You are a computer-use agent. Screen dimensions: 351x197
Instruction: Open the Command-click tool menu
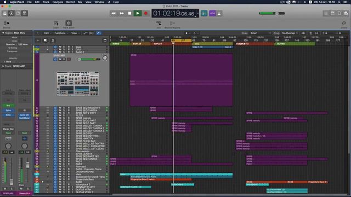pyautogui.click(x=195, y=33)
